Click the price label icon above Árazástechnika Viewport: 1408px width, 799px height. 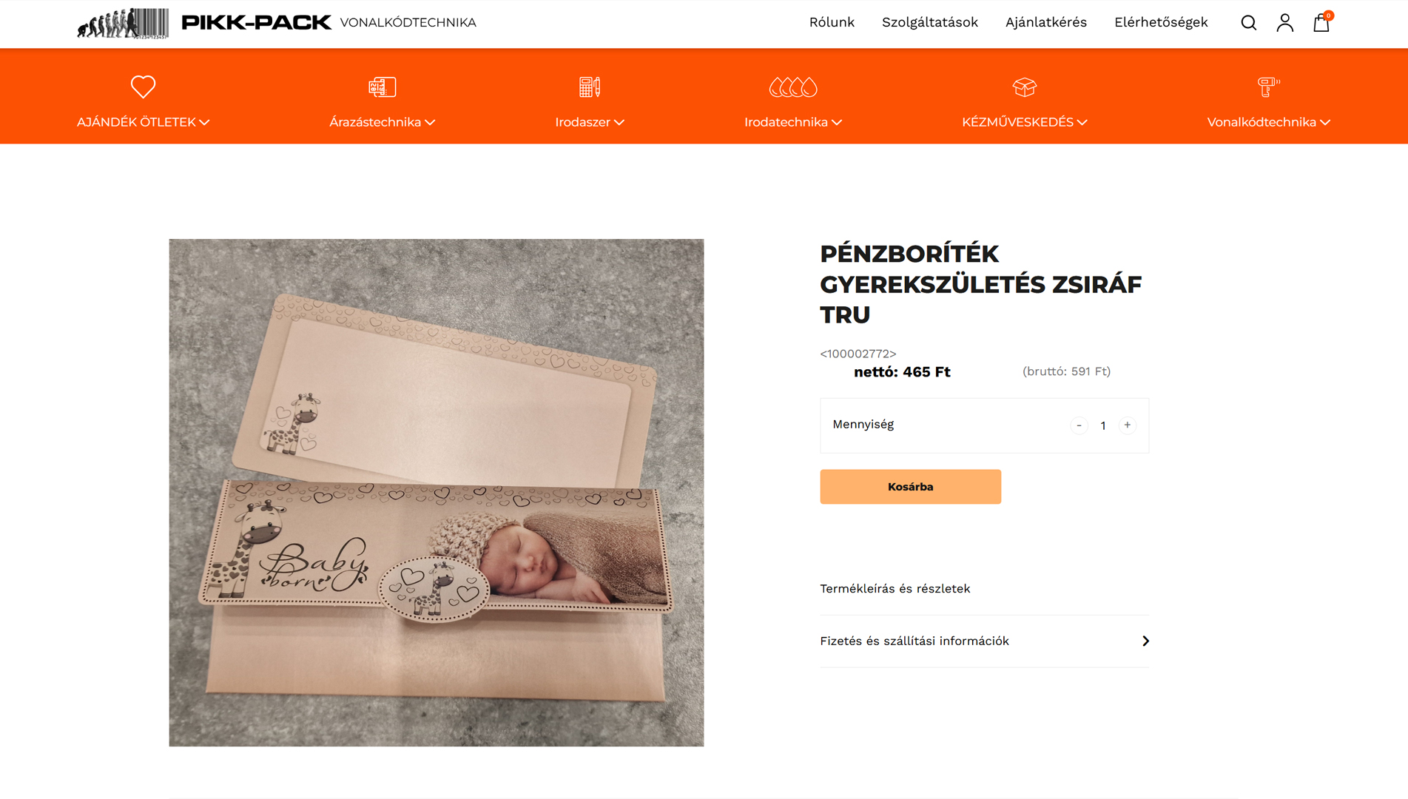(382, 87)
